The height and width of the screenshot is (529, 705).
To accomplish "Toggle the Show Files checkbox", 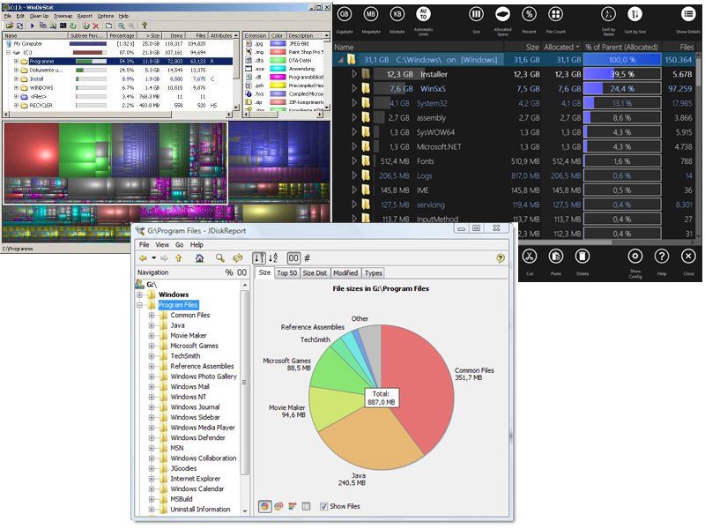I will pyautogui.click(x=323, y=506).
